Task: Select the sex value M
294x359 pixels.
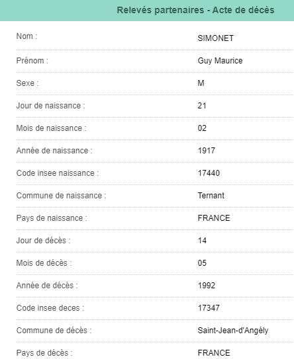Action: click(x=201, y=83)
